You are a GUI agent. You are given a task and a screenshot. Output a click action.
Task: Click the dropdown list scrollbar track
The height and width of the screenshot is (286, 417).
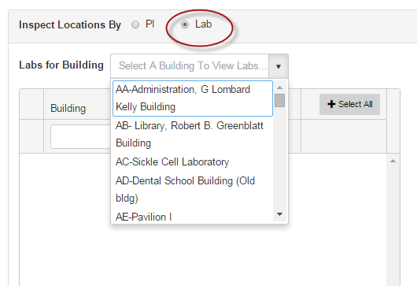(279, 158)
